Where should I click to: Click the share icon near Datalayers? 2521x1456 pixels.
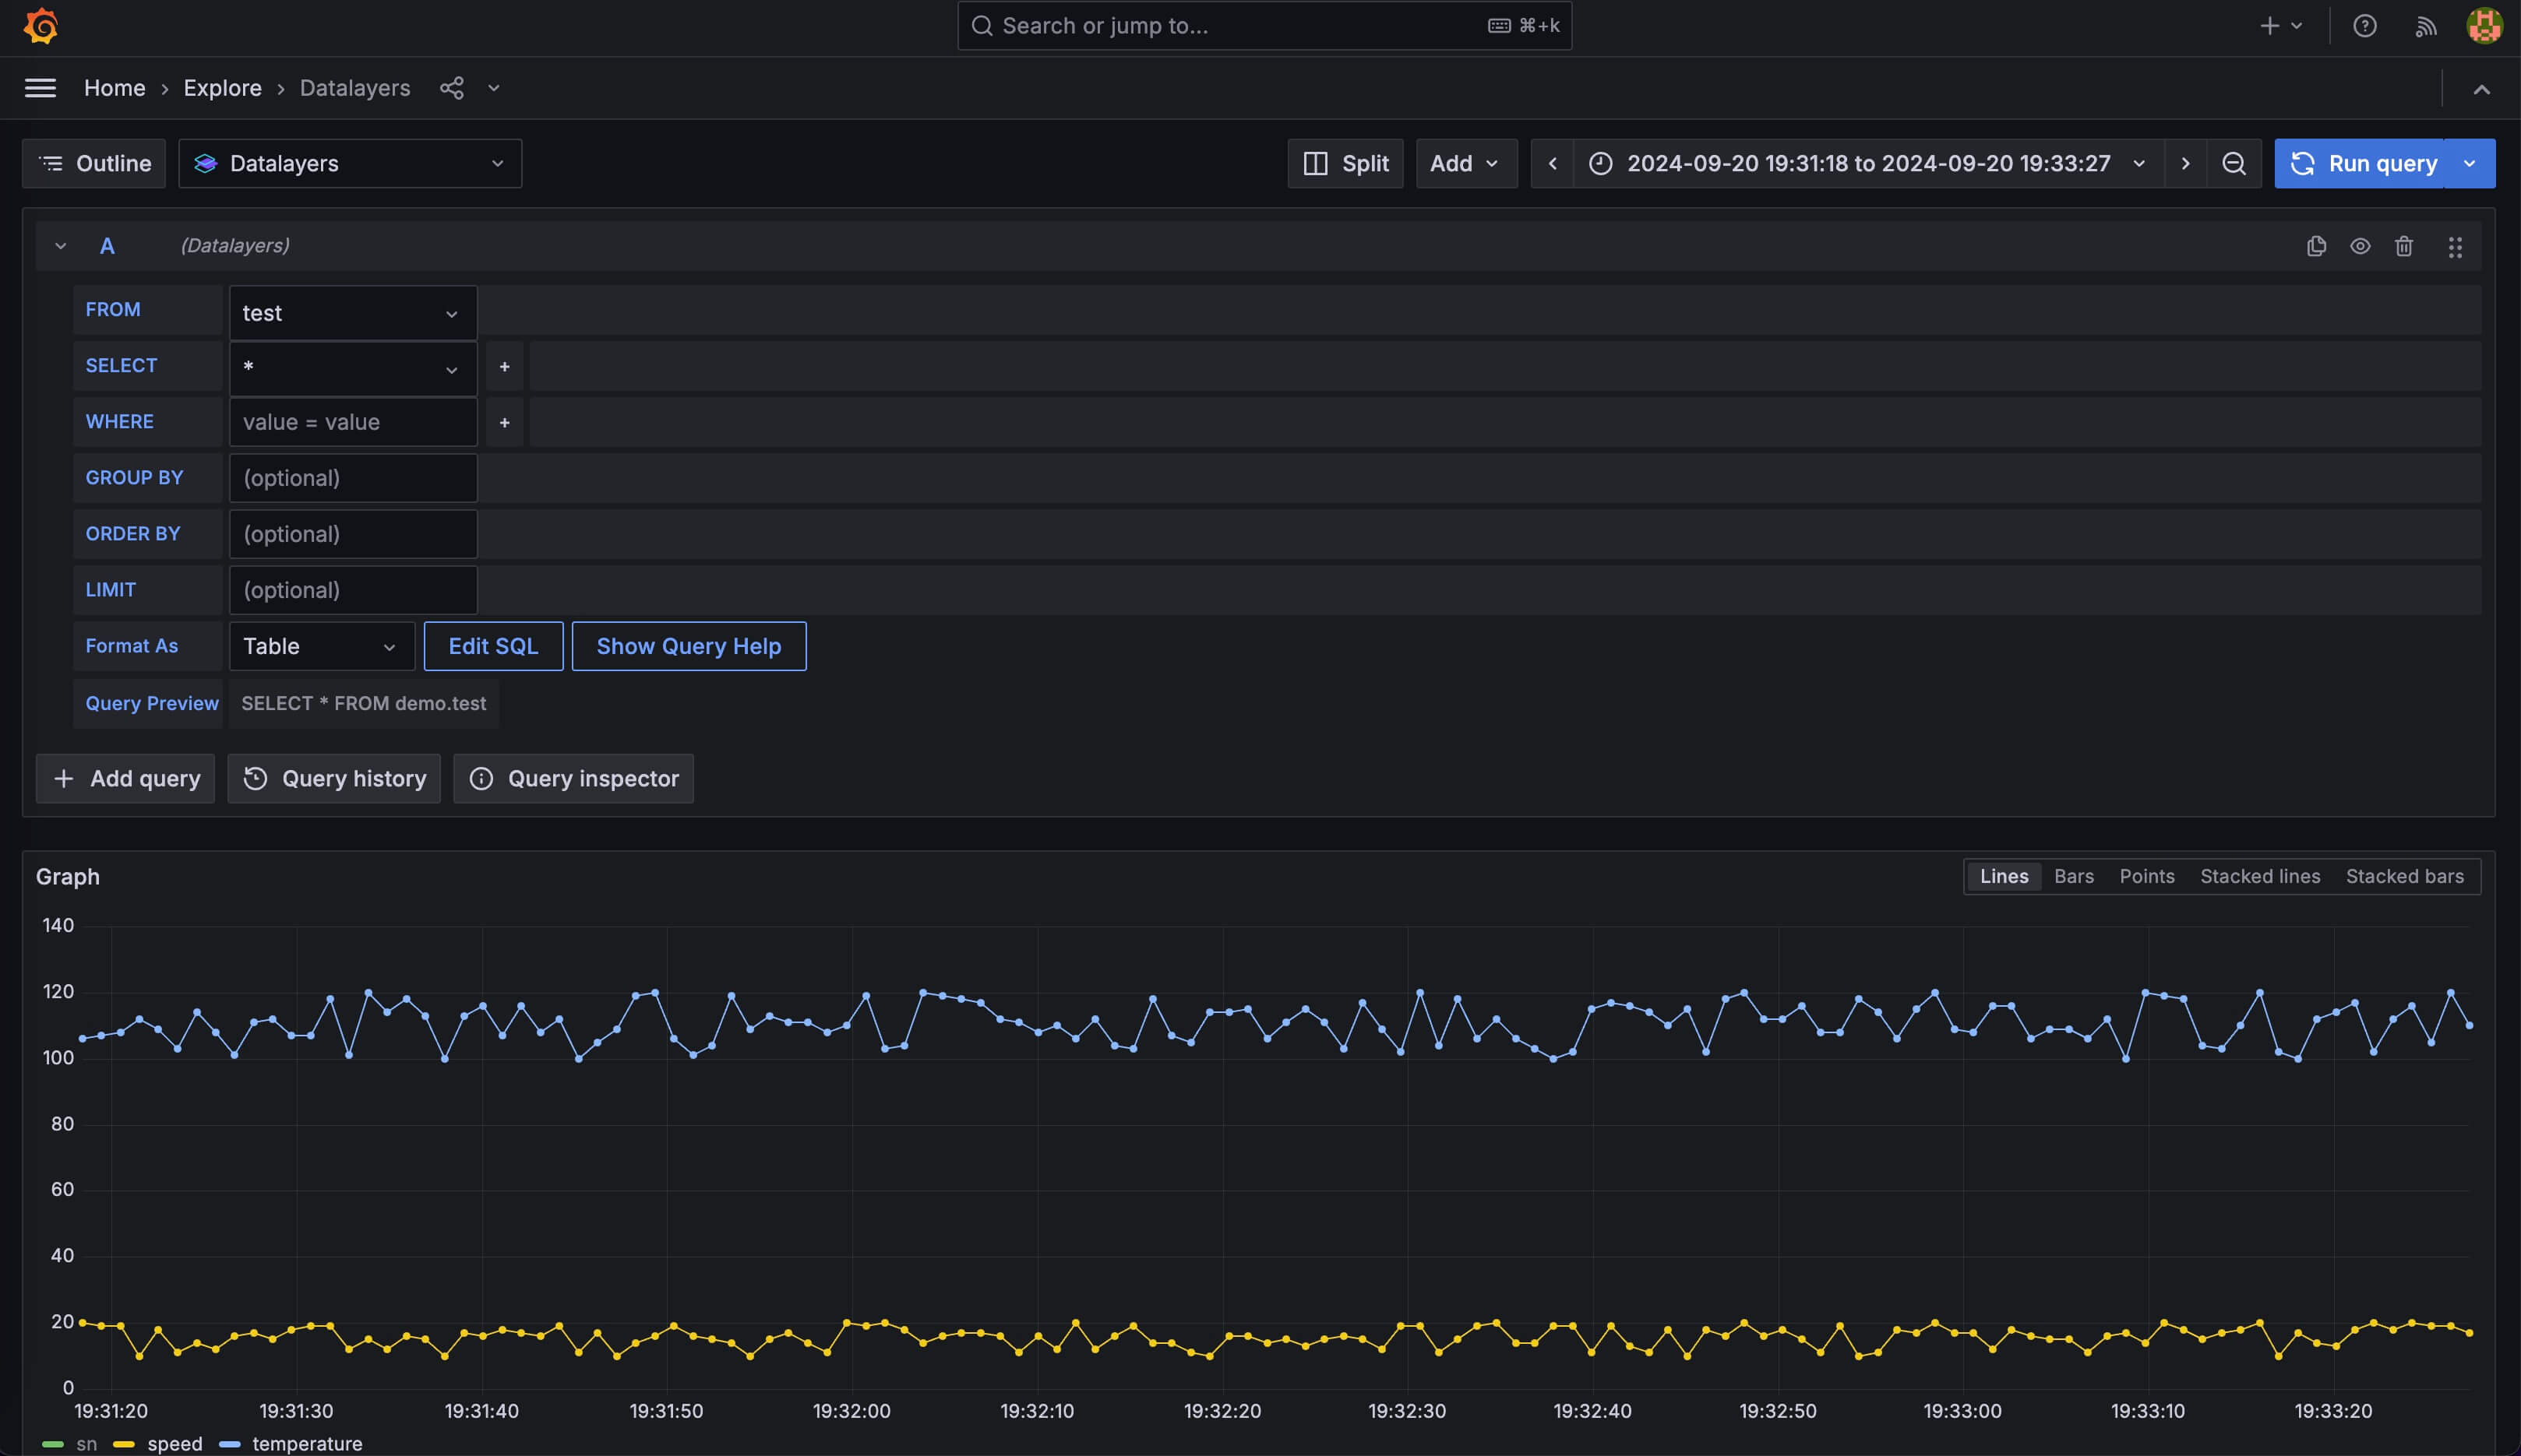point(452,88)
